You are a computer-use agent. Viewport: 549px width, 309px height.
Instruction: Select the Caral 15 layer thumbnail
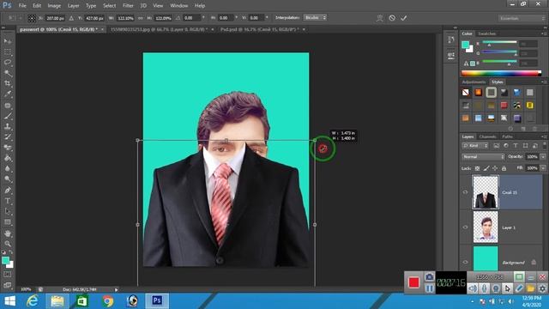pos(486,192)
